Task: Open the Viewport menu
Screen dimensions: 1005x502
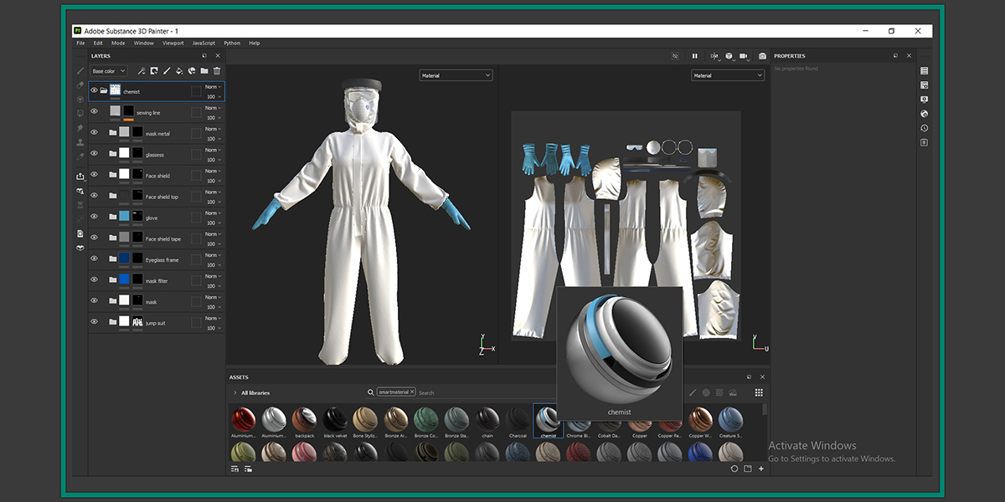Action: coord(173,43)
